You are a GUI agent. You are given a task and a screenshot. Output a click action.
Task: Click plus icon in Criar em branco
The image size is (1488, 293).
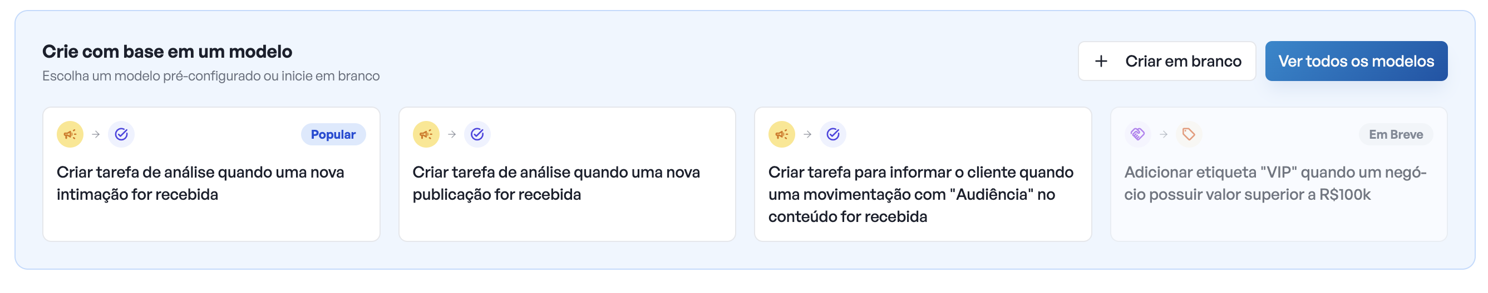(1101, 61)
